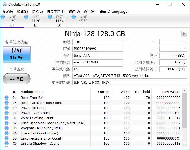Select the Read Error Rate row text
Image resolution: width=190 pixels, height=150 pixels.
33,98
